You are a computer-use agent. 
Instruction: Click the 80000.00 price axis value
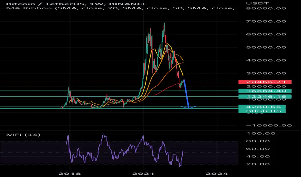(266, 8)
